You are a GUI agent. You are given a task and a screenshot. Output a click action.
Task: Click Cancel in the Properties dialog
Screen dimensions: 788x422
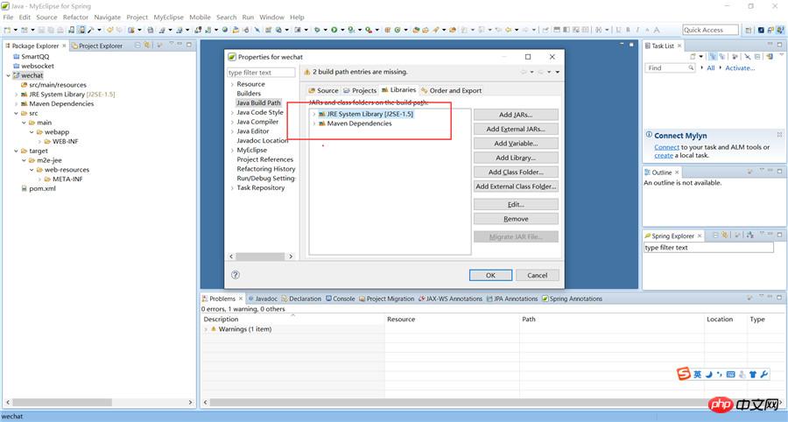[x=538, y=275]
